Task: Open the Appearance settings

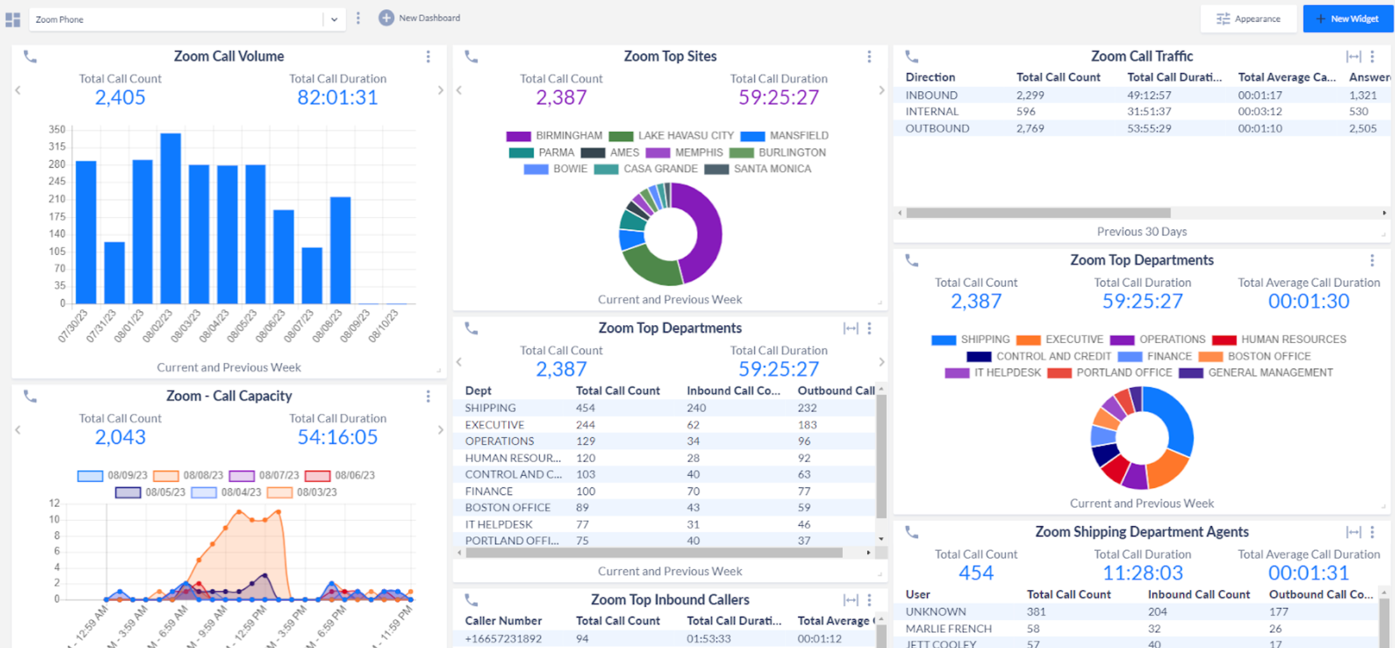Action: [x=1248, y=18]
